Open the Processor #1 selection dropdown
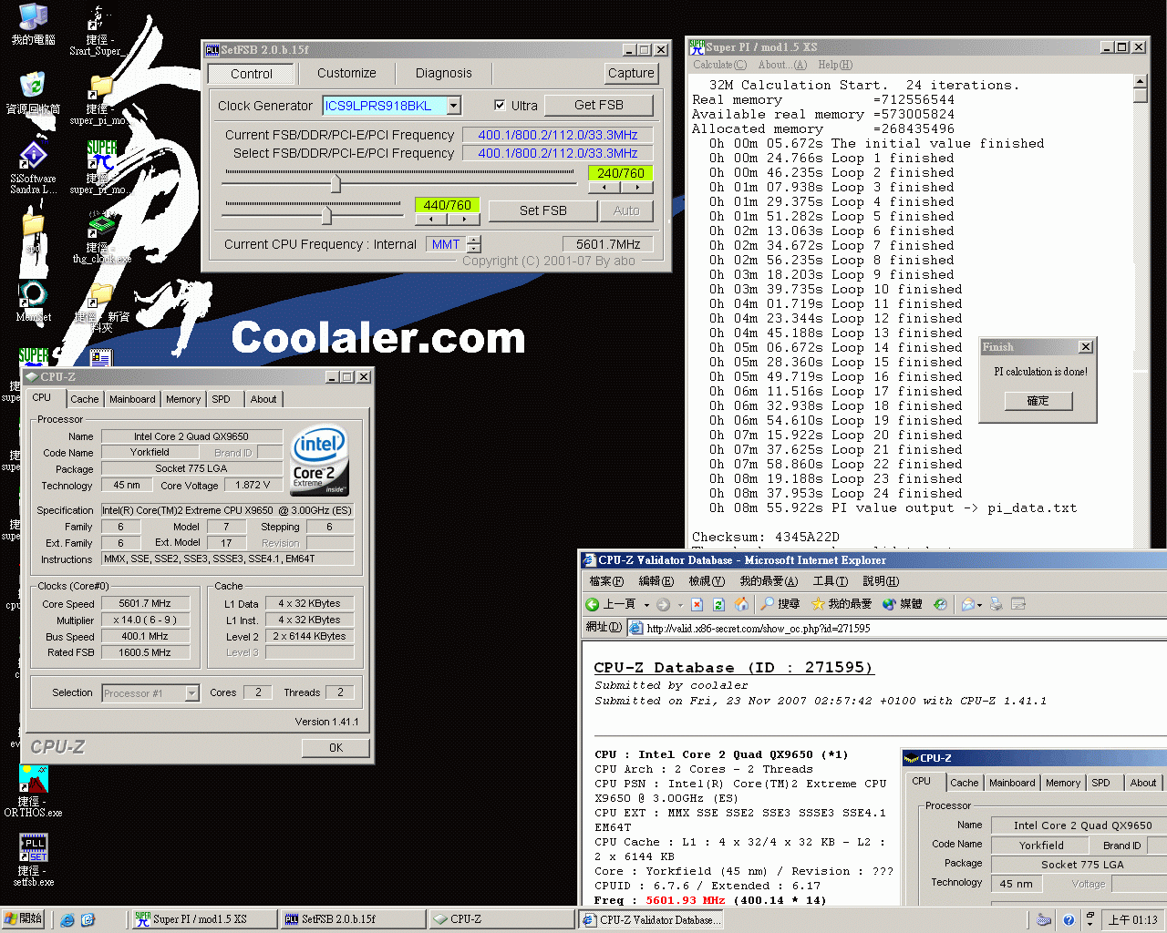1167x933 pixels. pyautogui.click(x=191, y=693)
